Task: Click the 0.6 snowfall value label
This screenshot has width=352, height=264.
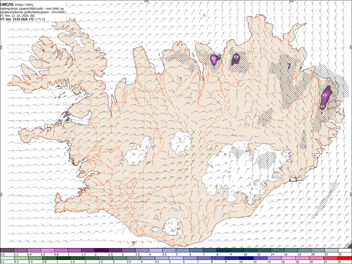Action: pos(213,58)
